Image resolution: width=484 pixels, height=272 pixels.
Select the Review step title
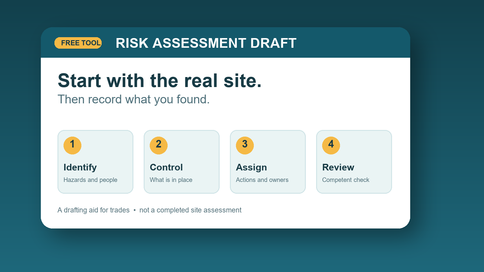click(x=338, y=167)
